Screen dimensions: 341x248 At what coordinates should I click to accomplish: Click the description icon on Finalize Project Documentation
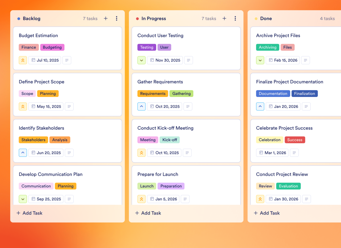pos(306,106)
